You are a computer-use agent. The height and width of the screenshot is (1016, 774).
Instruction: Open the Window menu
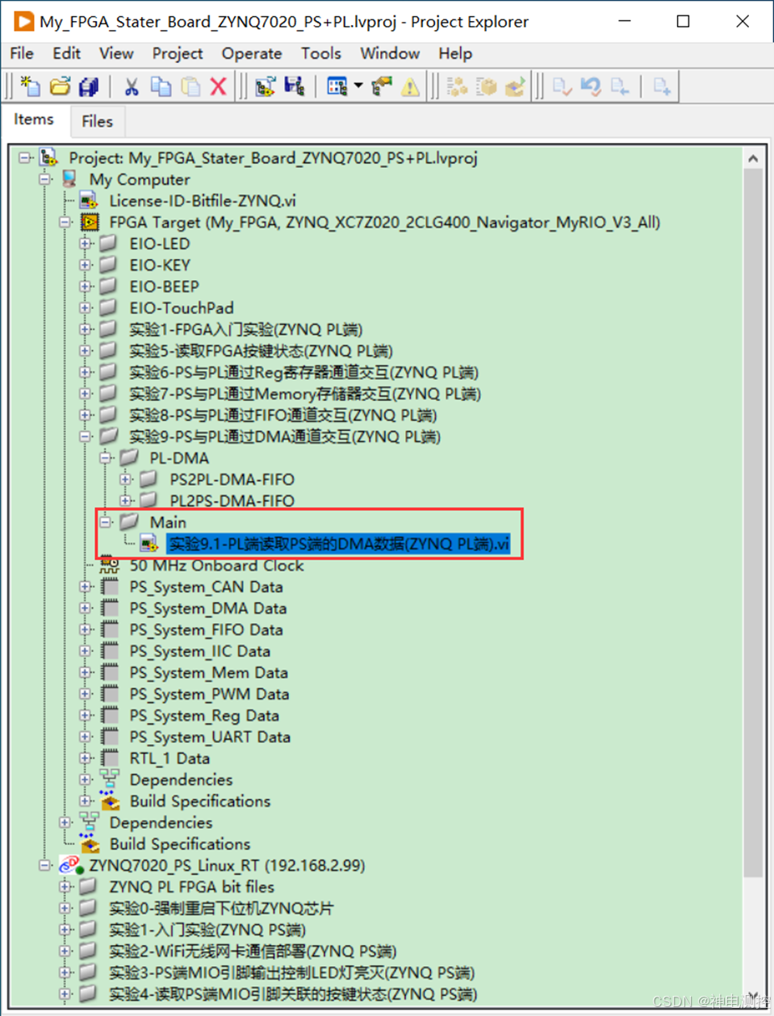(390, 53)
